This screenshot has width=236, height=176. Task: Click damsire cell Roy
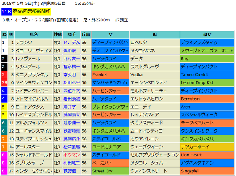point(207,59)
